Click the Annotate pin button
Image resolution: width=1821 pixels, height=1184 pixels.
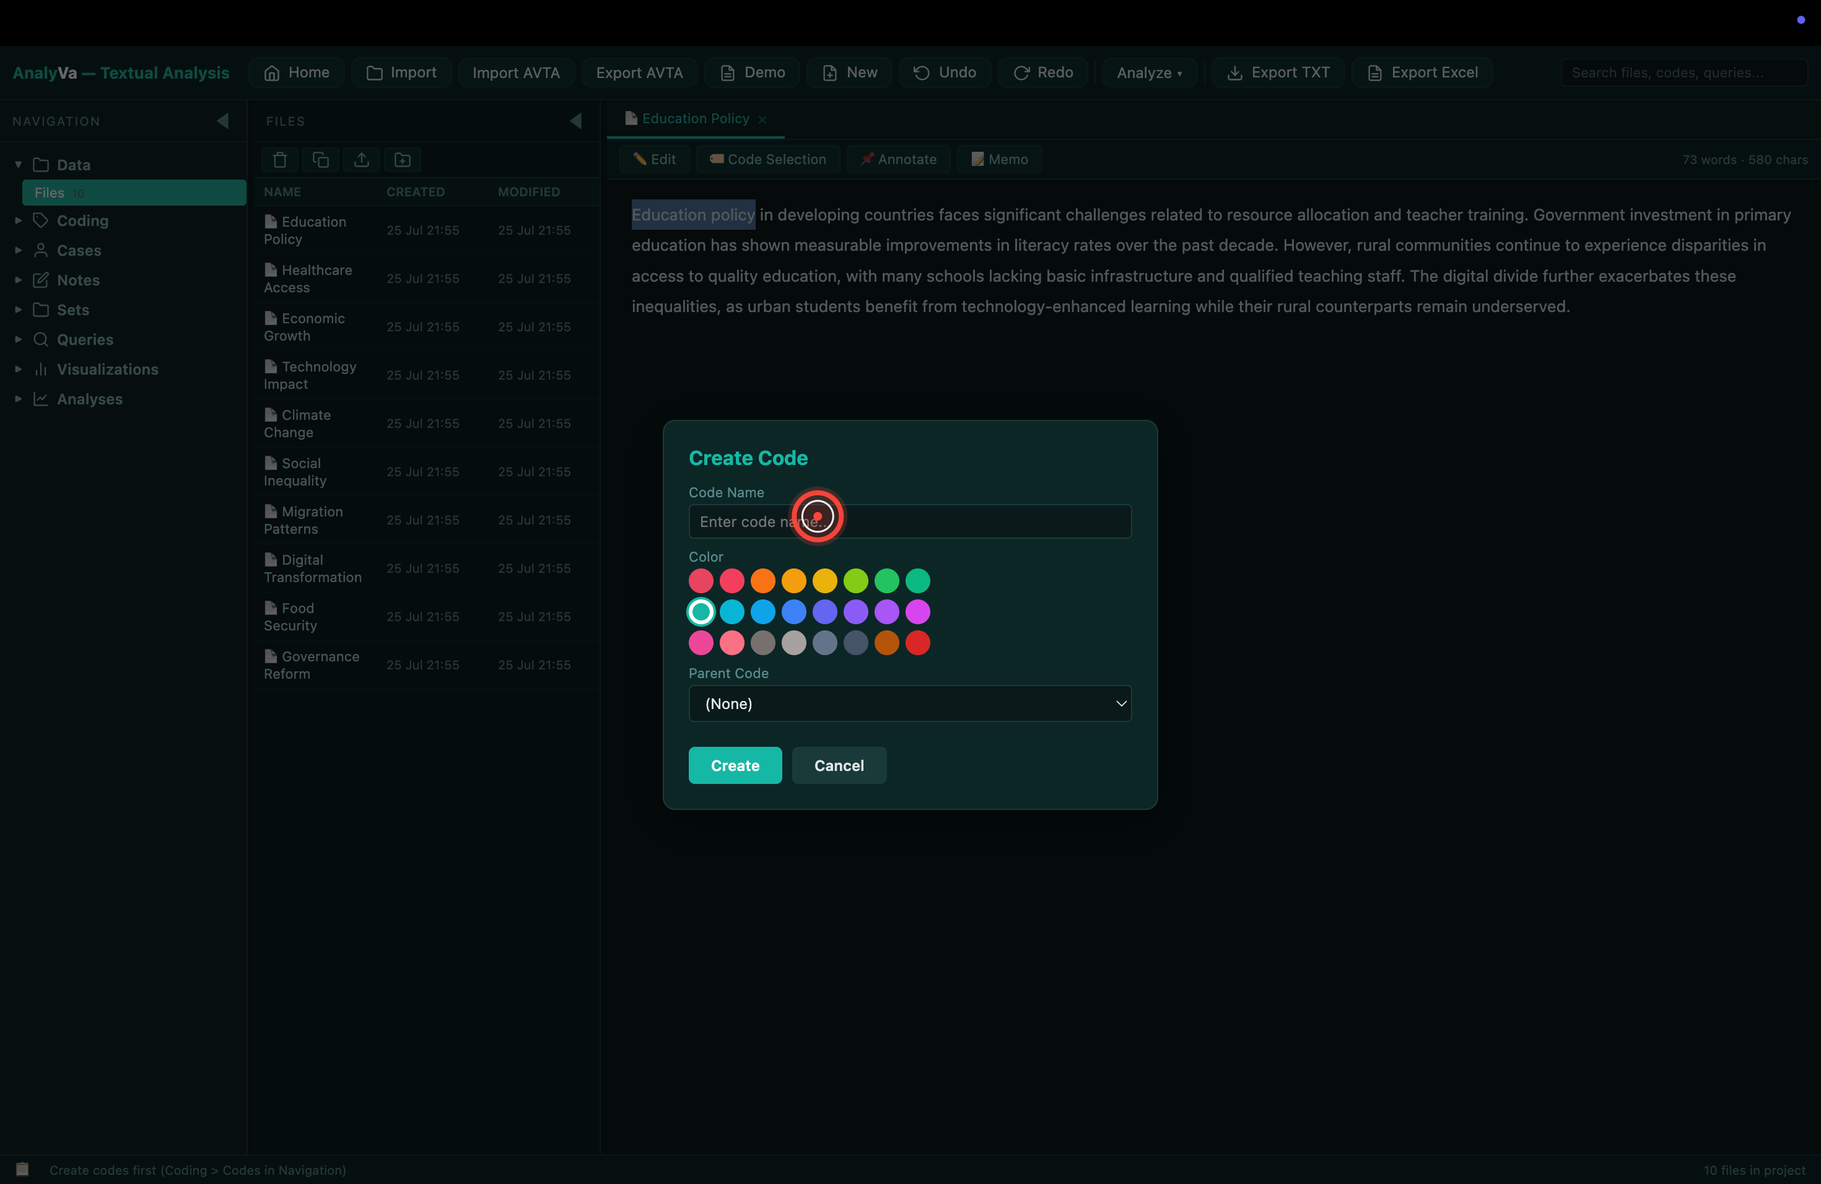coord(898,159)
